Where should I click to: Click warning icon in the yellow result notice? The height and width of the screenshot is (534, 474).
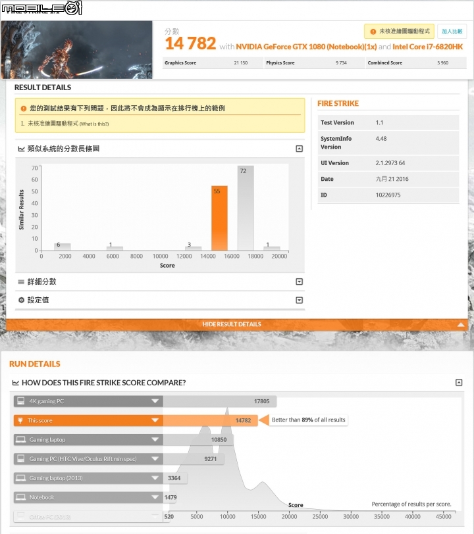24,109
